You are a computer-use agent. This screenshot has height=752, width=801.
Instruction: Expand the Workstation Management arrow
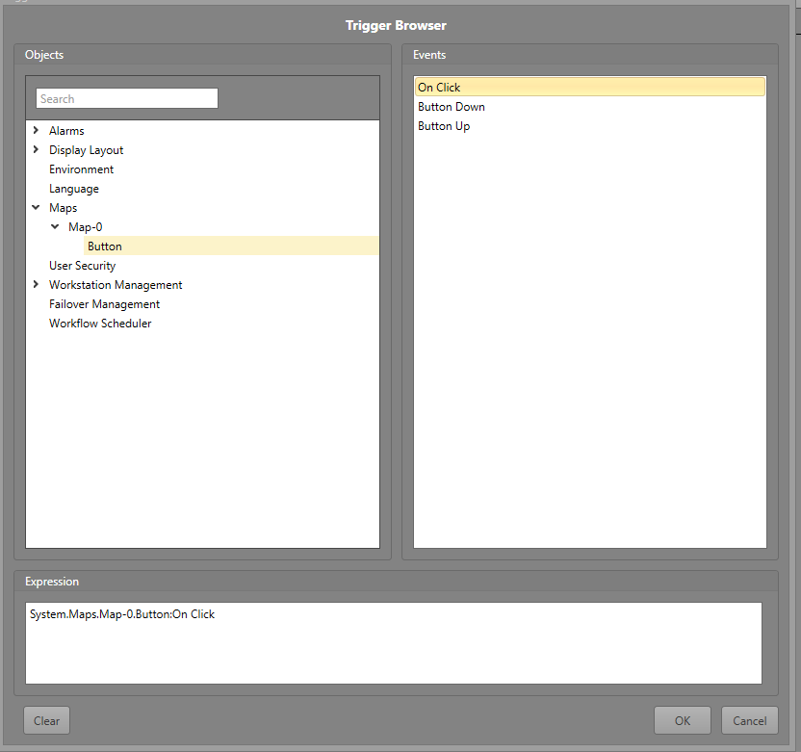click(x=37, y=285)
